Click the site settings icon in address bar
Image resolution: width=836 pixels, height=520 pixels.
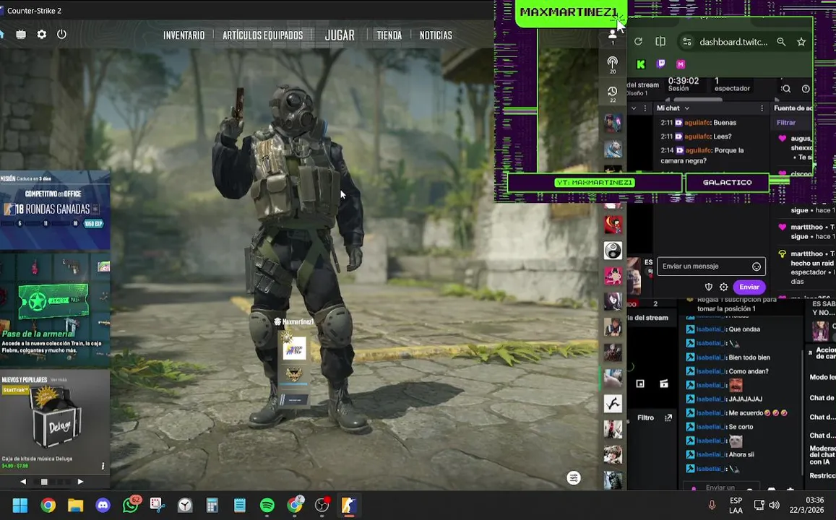pos(687,42)
